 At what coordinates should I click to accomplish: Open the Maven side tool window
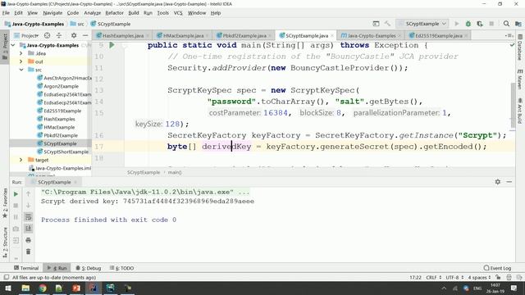520,79
